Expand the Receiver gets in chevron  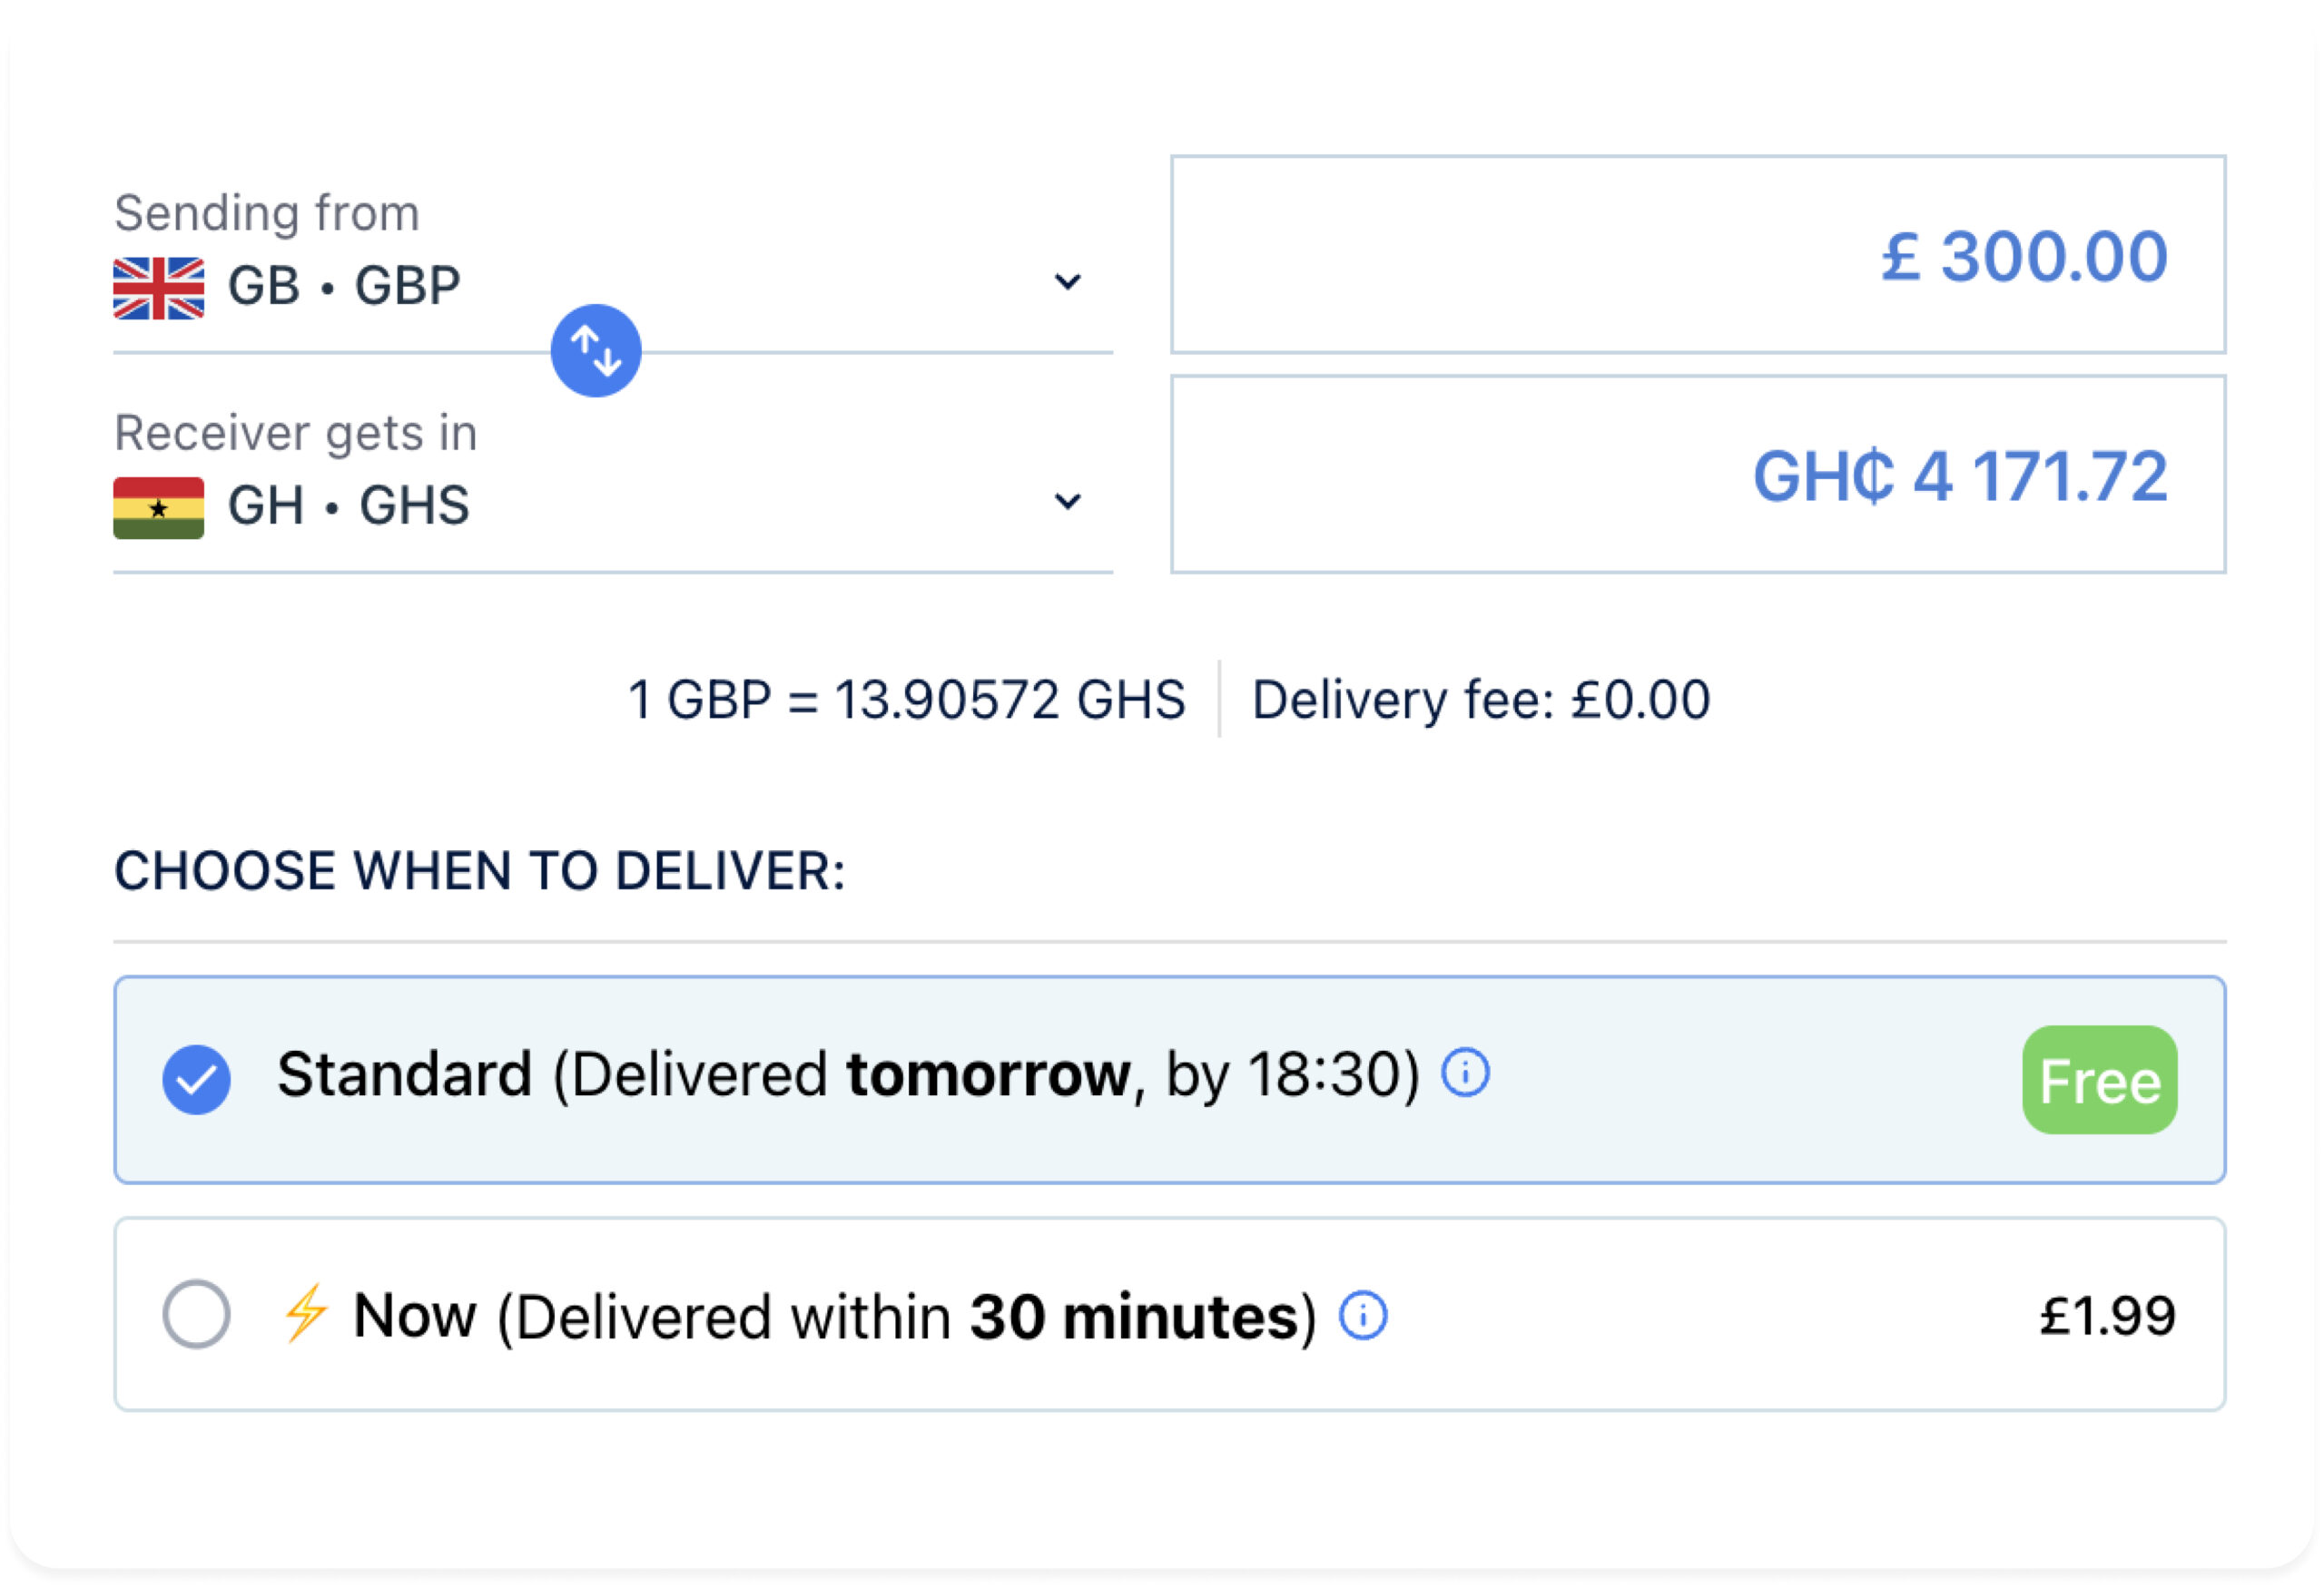1068,502
